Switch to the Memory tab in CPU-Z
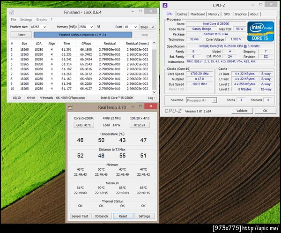This screenshot has height=233, width=281. pyautogui.click(x=214, y=14)
